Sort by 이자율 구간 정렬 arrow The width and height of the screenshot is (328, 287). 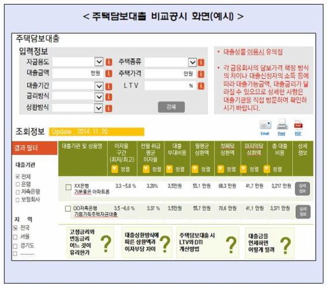click(115, 169)
